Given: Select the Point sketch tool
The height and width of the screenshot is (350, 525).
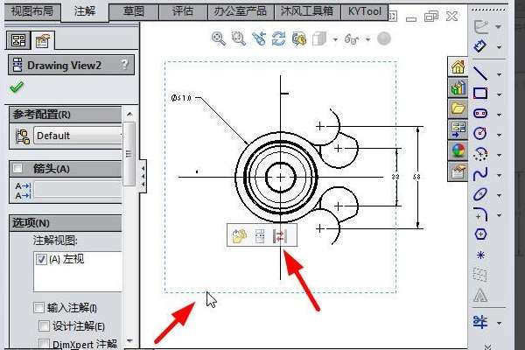Looking at the screenshot, I should pos(480,255).
